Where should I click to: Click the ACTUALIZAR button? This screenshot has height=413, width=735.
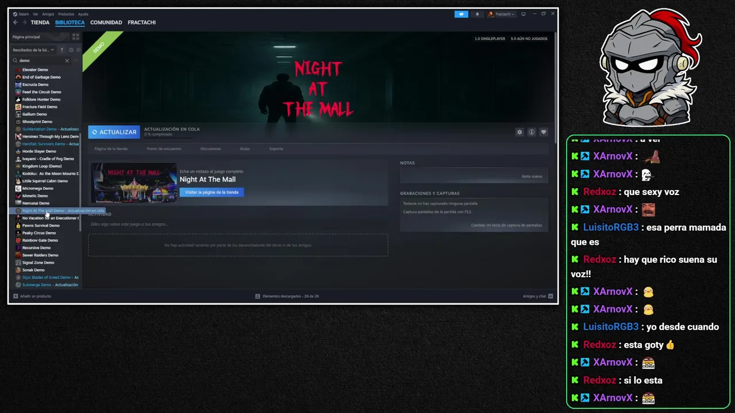114,132
